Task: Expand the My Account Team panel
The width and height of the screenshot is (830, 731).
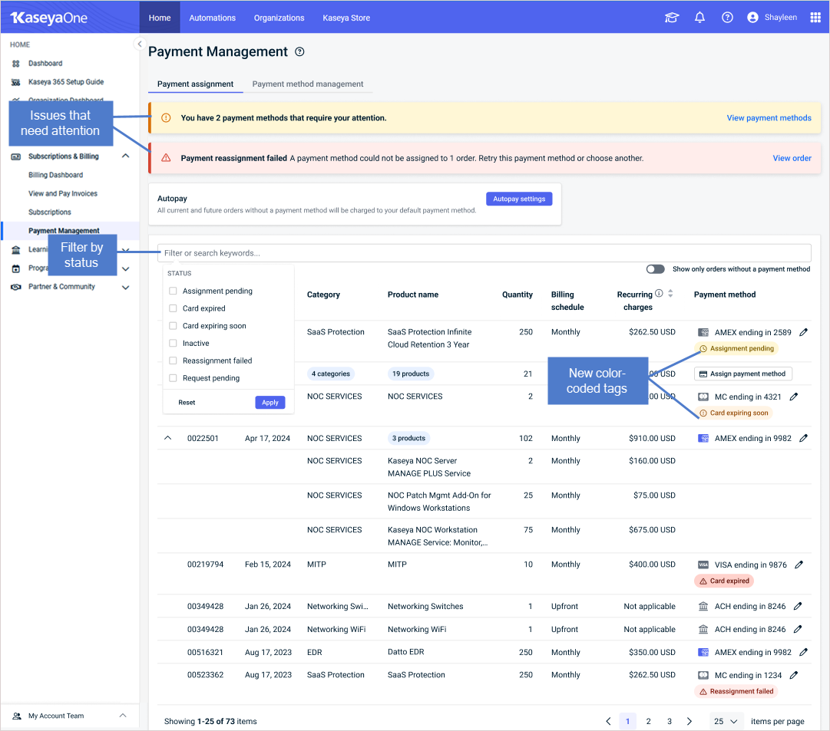Action: (123, 716)
